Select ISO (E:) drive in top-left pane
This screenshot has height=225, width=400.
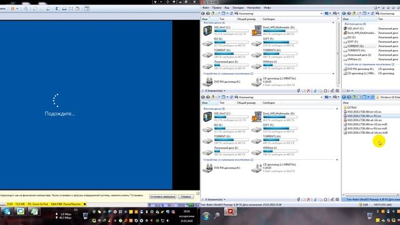225,42
